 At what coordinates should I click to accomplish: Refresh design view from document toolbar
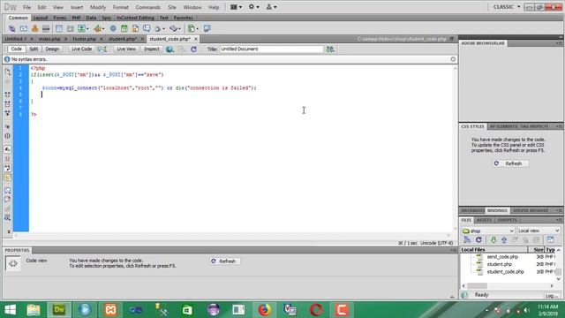pyautogui.click(x=194, y=49)
